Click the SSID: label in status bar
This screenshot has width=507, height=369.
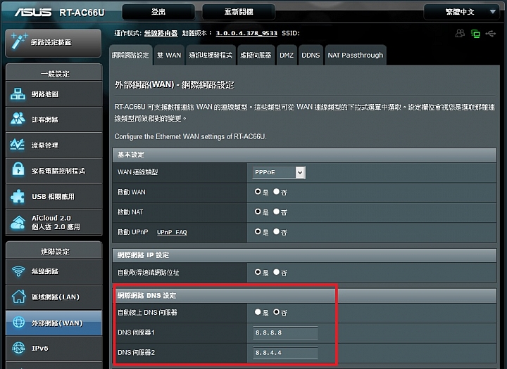click(x=290, y=33)
